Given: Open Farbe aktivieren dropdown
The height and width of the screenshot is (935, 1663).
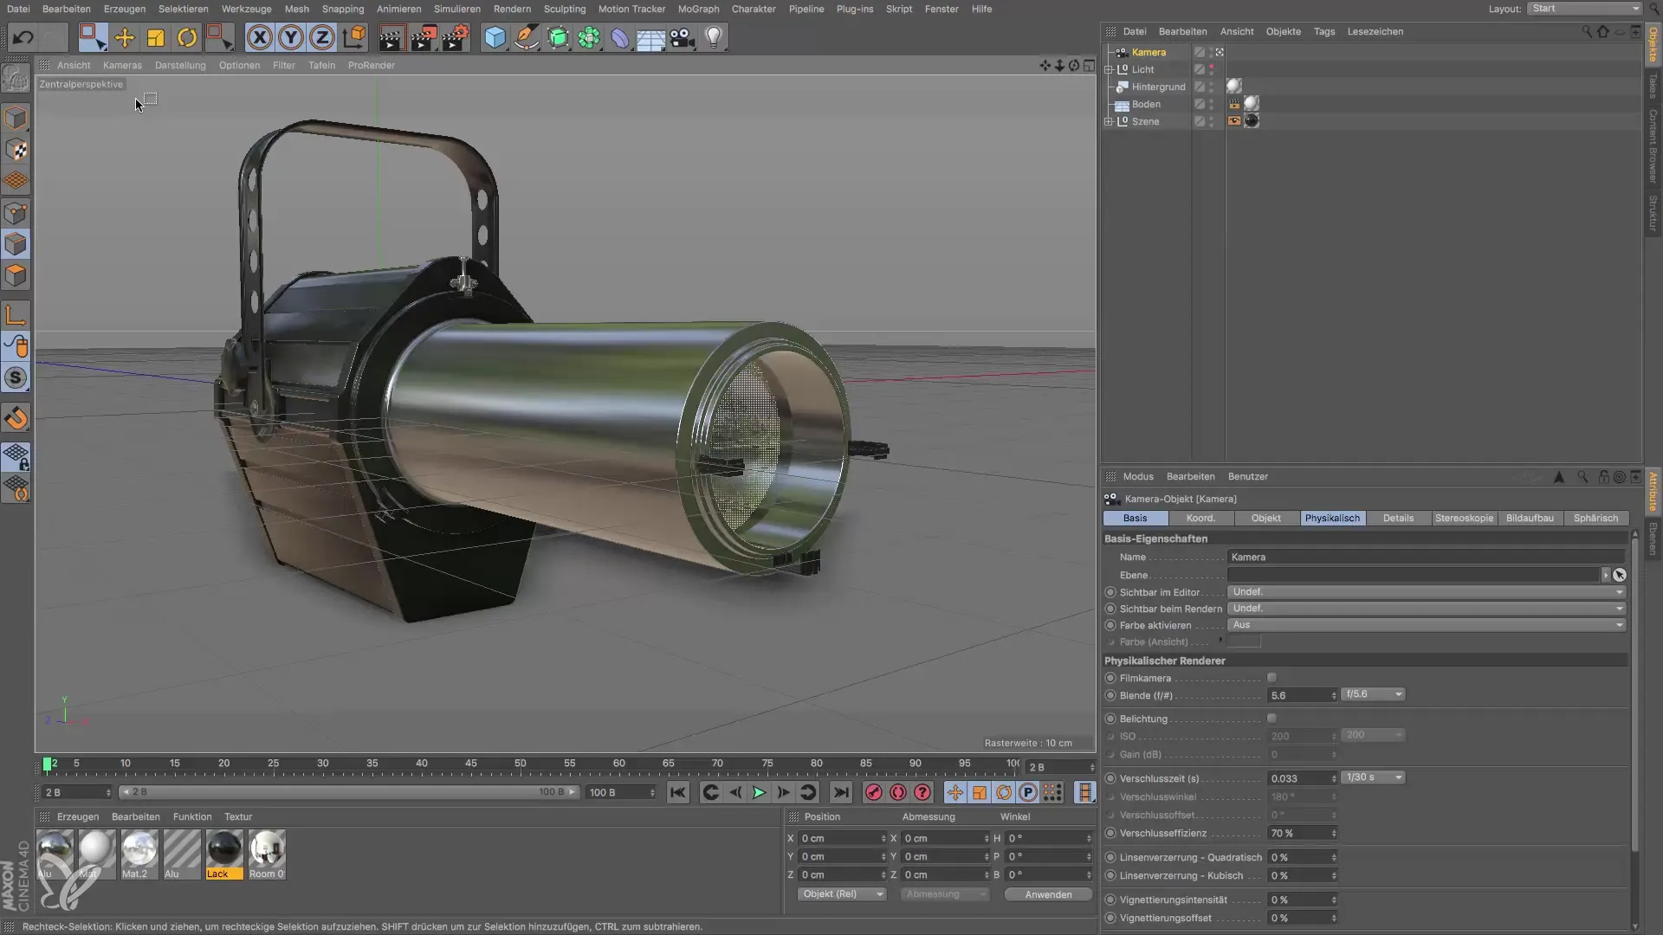Looking at the screenshot, I should pos(1427,625).
